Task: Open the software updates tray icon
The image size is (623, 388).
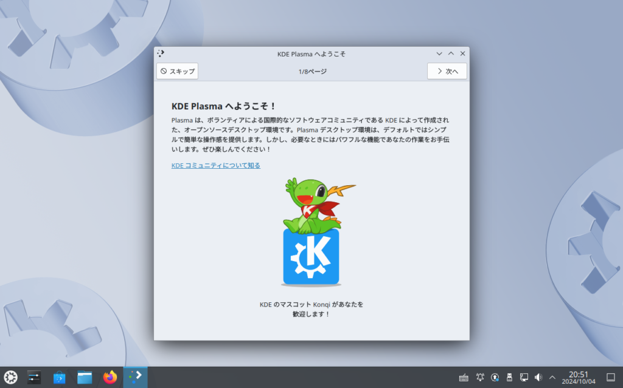Action: coord(495,377)
